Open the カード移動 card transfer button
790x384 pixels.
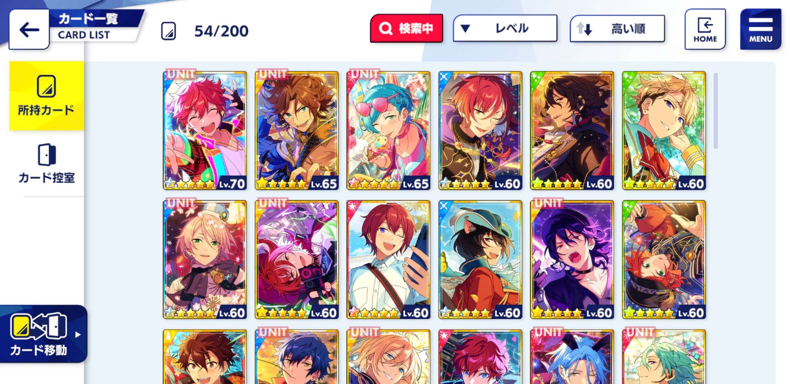tap(43, 334)
